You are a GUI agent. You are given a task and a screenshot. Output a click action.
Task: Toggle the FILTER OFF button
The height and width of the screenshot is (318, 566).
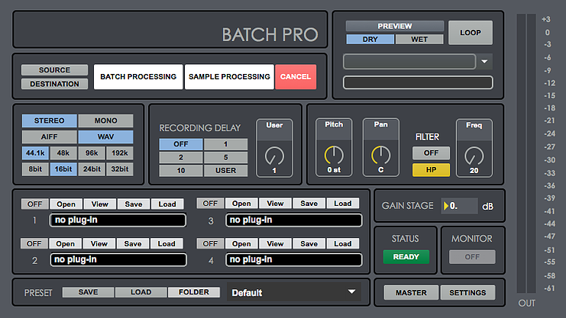point(431,153)
